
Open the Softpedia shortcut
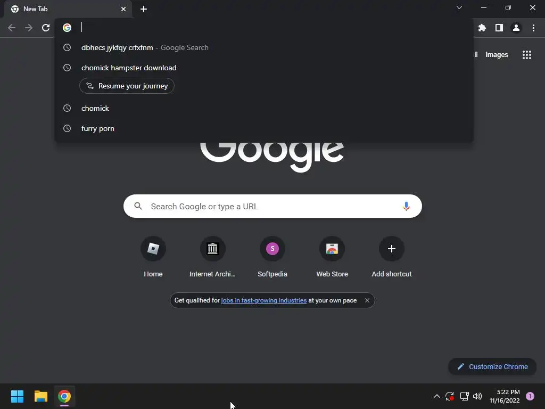pyautogui.click(x=272, y=258)
